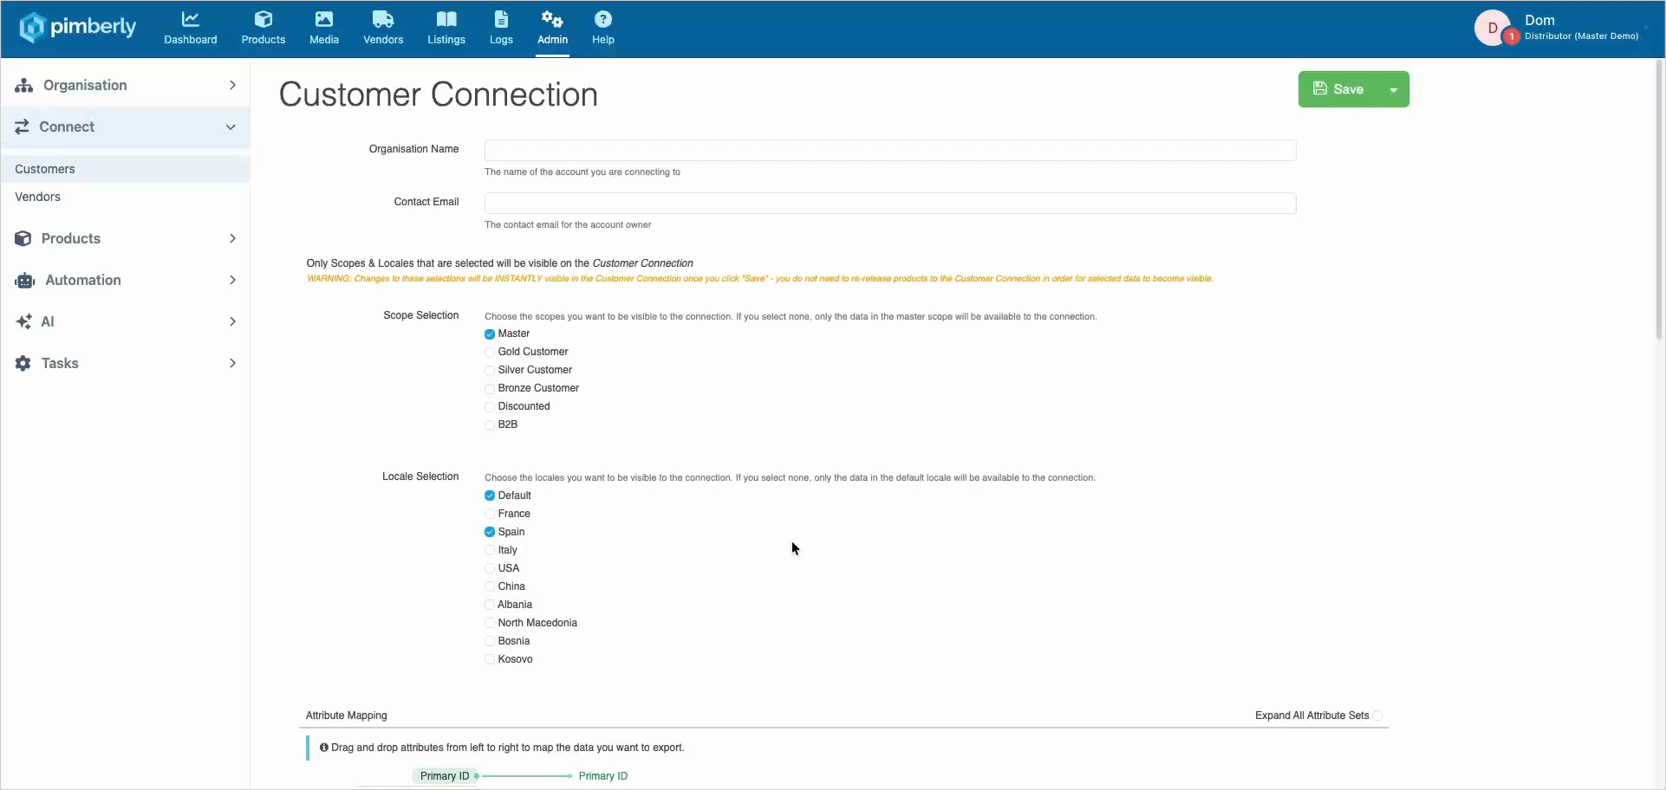This screenshot has height=790, width=1666.
Task: Toggle Expand All Attribute Sets
Action: pyautogui.click(x=1377, y=716)
